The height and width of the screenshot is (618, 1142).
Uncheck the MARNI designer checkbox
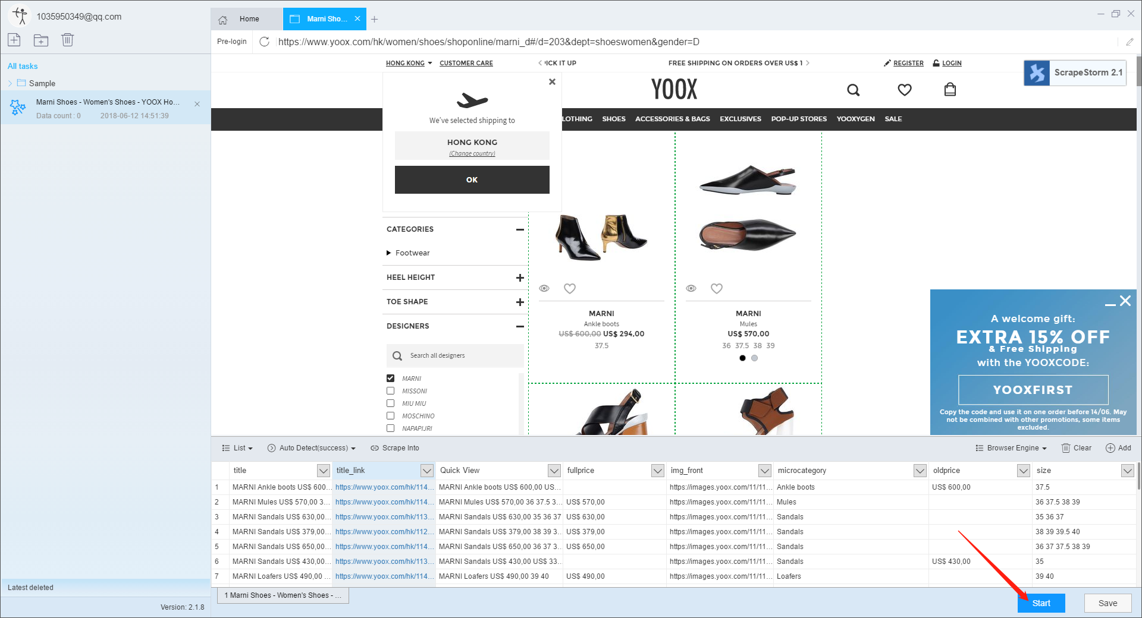pos(390,378)
